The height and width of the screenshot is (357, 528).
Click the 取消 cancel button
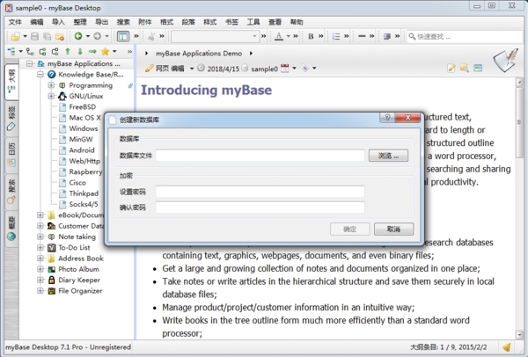point(393,229)
